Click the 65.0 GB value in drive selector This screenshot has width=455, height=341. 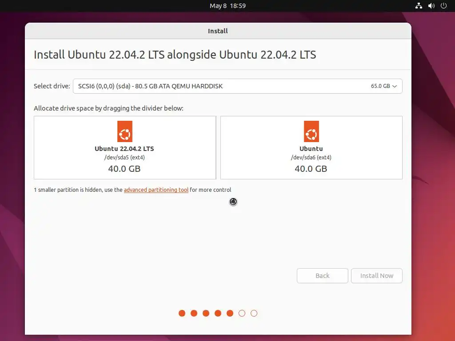pos(380,86)
